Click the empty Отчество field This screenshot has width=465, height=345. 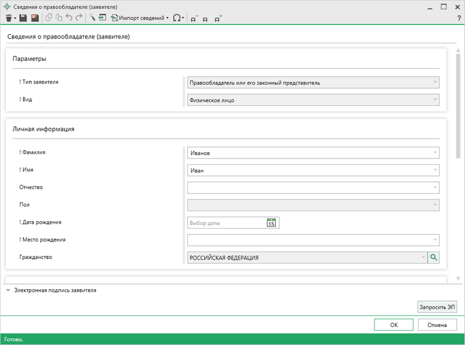[313, 188]
